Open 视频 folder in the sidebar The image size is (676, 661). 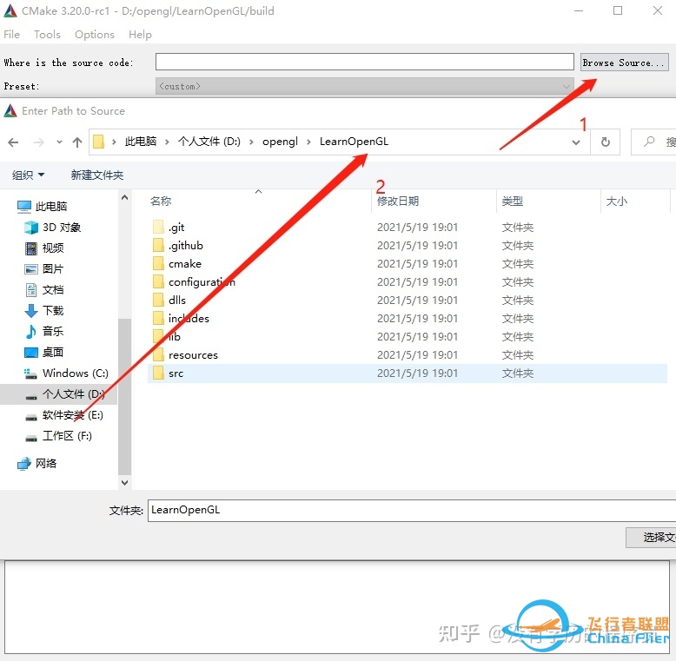click(53, 248)
